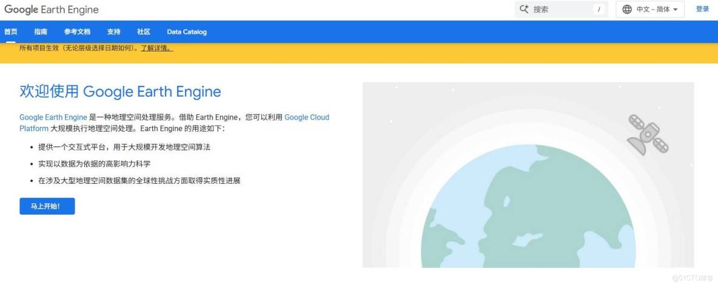Switch to the 支持 tab
This screenshot has height=286, width=718.
(113, 31)
